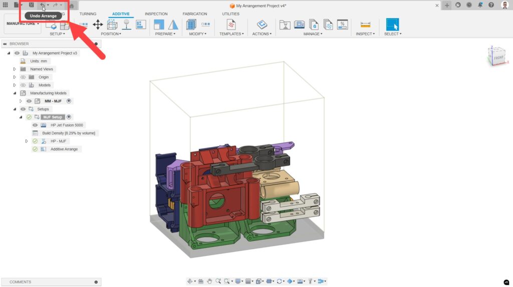Expand the Named Views tree node
This screenshot has height=287, width=513.
tap(15, 69)
